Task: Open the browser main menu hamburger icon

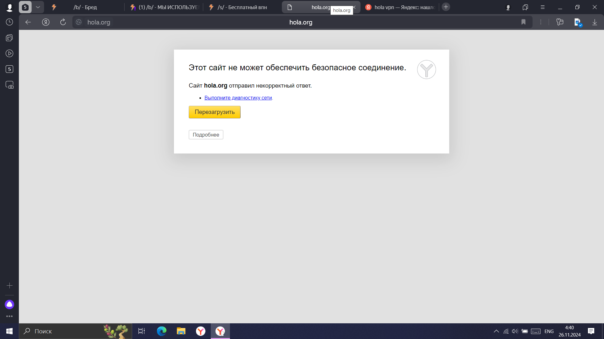Action: (x=542, y=7)
